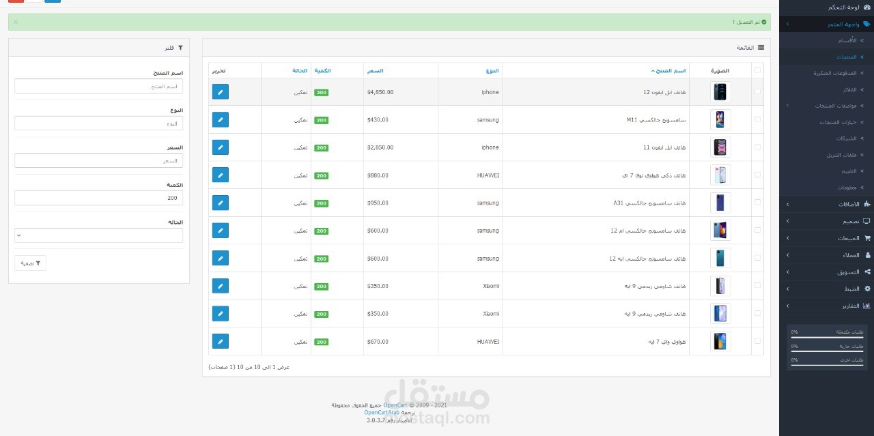The width and height of the screenshot is (874, 436).
Task: Collapse the واجهة المتجر menu chevron
Action: coord(787,24)
